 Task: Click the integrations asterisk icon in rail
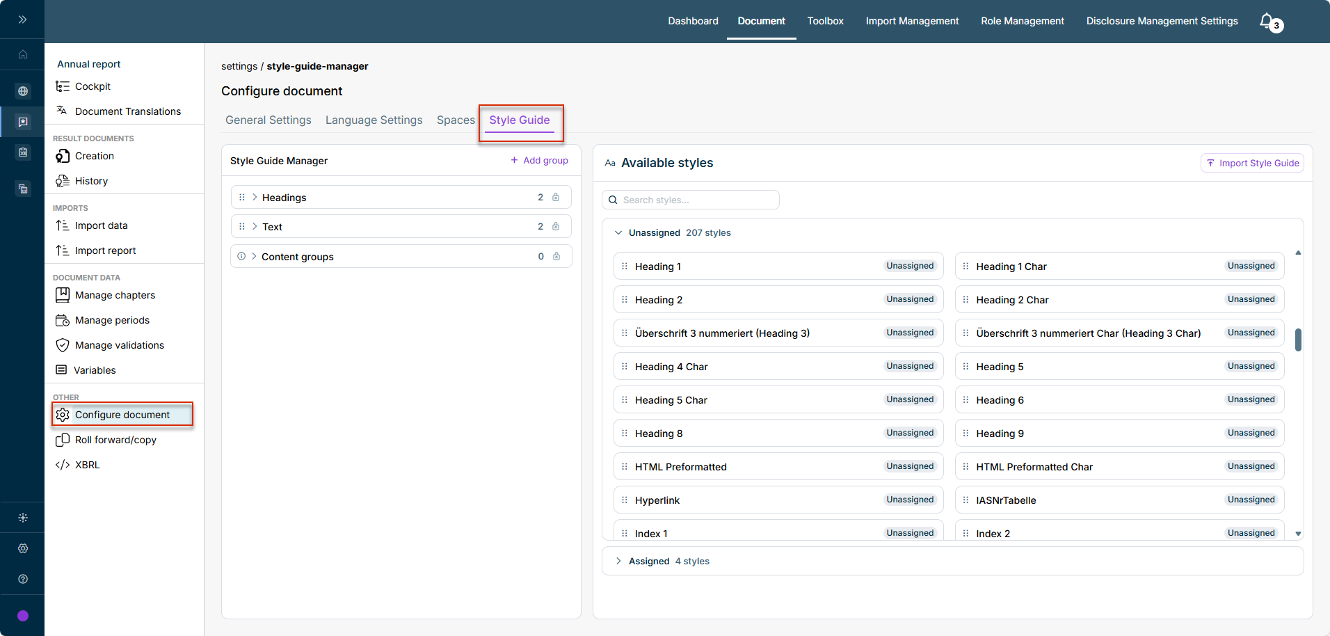tap(23, 518)
